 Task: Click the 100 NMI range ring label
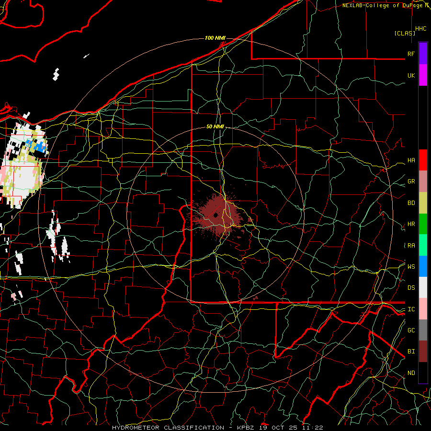click(215, 38)
